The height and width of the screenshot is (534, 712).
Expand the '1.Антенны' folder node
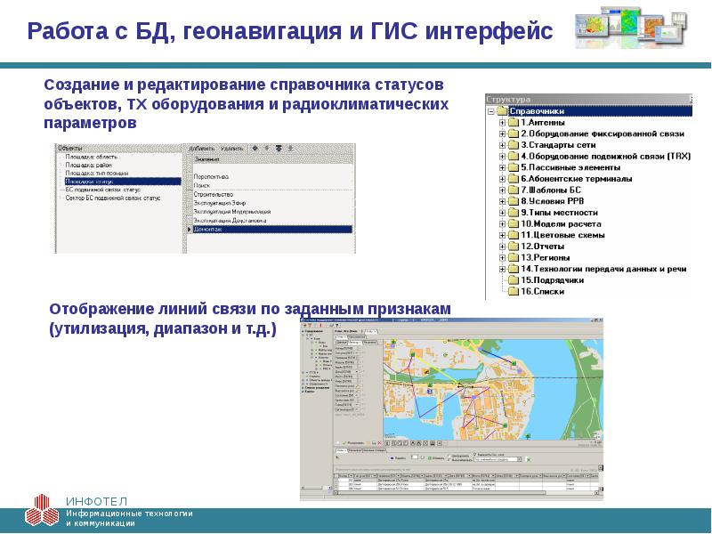pos(503,122)
